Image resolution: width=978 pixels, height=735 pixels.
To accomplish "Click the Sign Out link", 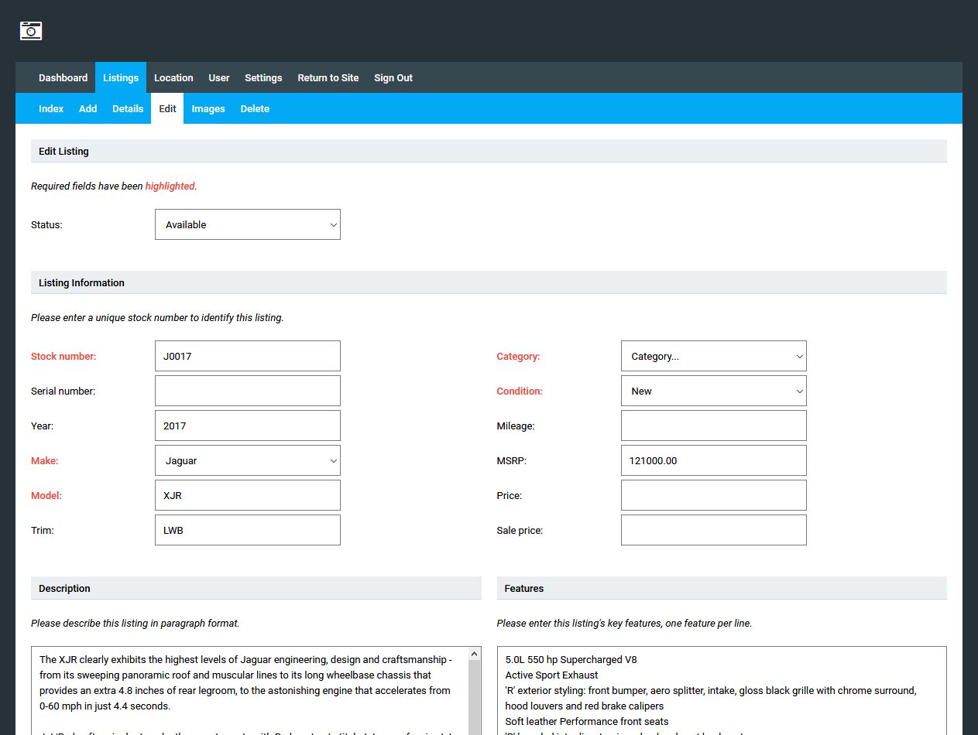I will (x=393, y=77).
